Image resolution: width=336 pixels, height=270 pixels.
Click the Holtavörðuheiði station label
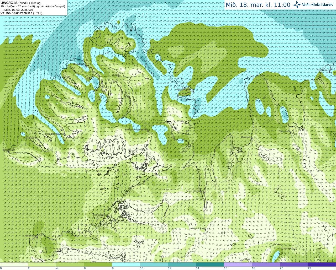point(197,228)
